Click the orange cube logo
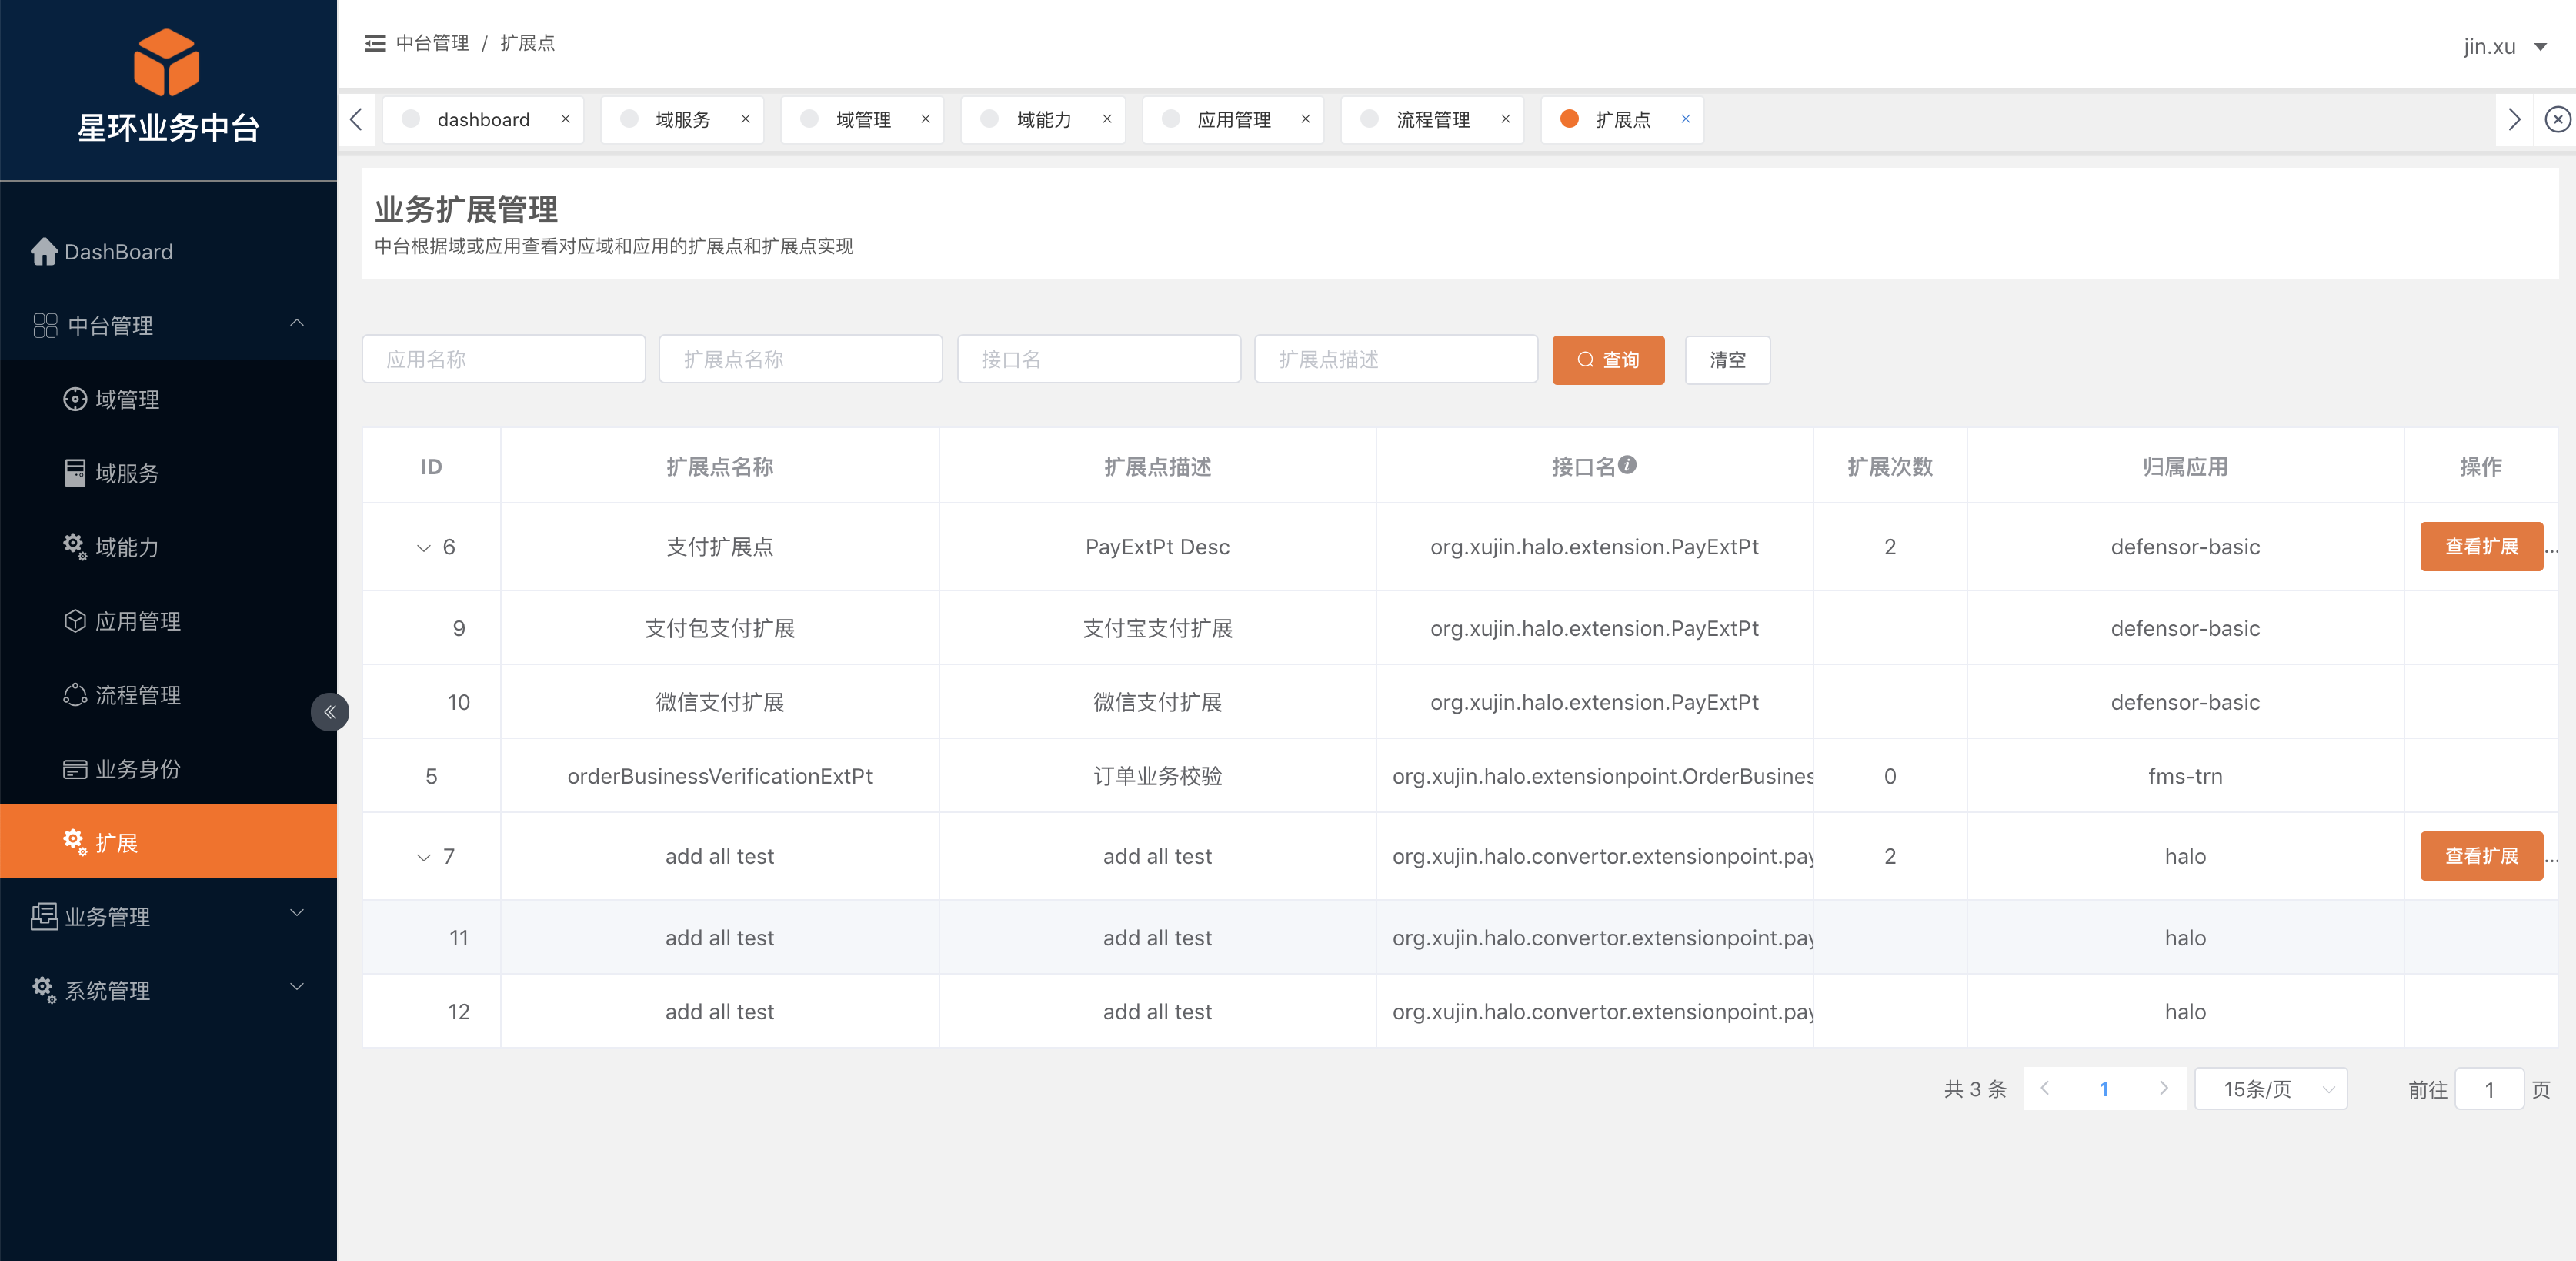 [167, 61]
